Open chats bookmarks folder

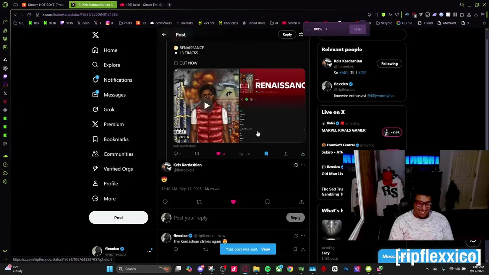(125, 23)
